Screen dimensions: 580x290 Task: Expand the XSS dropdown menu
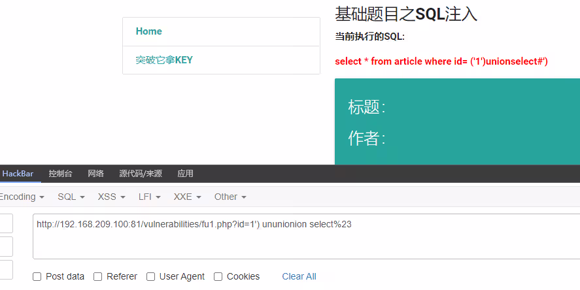(111, 197)
